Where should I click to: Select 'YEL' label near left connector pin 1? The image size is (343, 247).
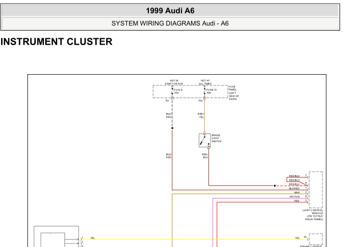tap(92, 238)
